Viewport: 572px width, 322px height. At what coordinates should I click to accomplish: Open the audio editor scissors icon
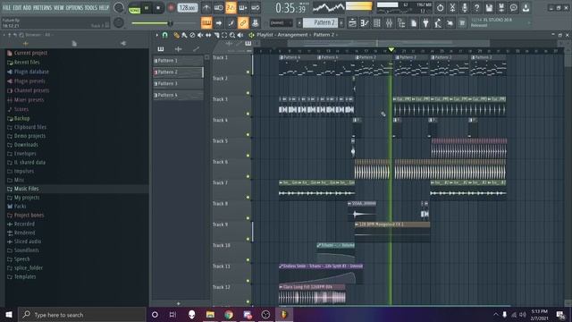point(452,8)
